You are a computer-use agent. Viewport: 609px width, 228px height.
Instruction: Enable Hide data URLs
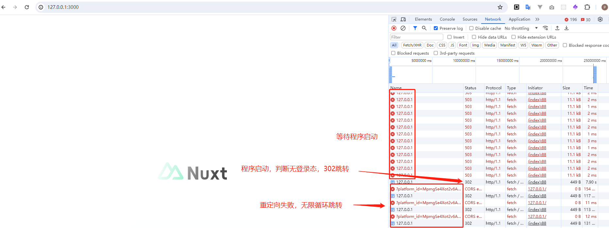tap(474, 37)
